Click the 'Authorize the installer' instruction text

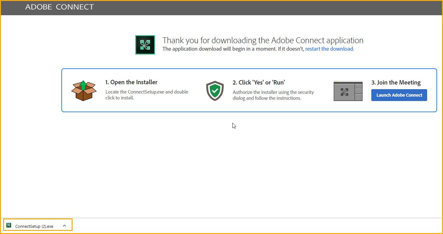click(273, 95)
